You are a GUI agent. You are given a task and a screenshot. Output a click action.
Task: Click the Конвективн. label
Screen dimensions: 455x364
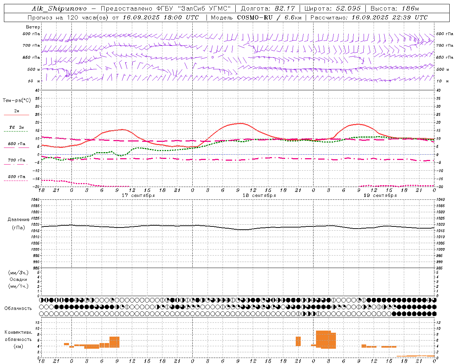(18, 332)
